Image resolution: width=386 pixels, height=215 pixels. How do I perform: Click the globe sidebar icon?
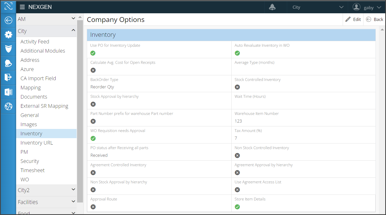pyautogui.click(x=8, y=106)
